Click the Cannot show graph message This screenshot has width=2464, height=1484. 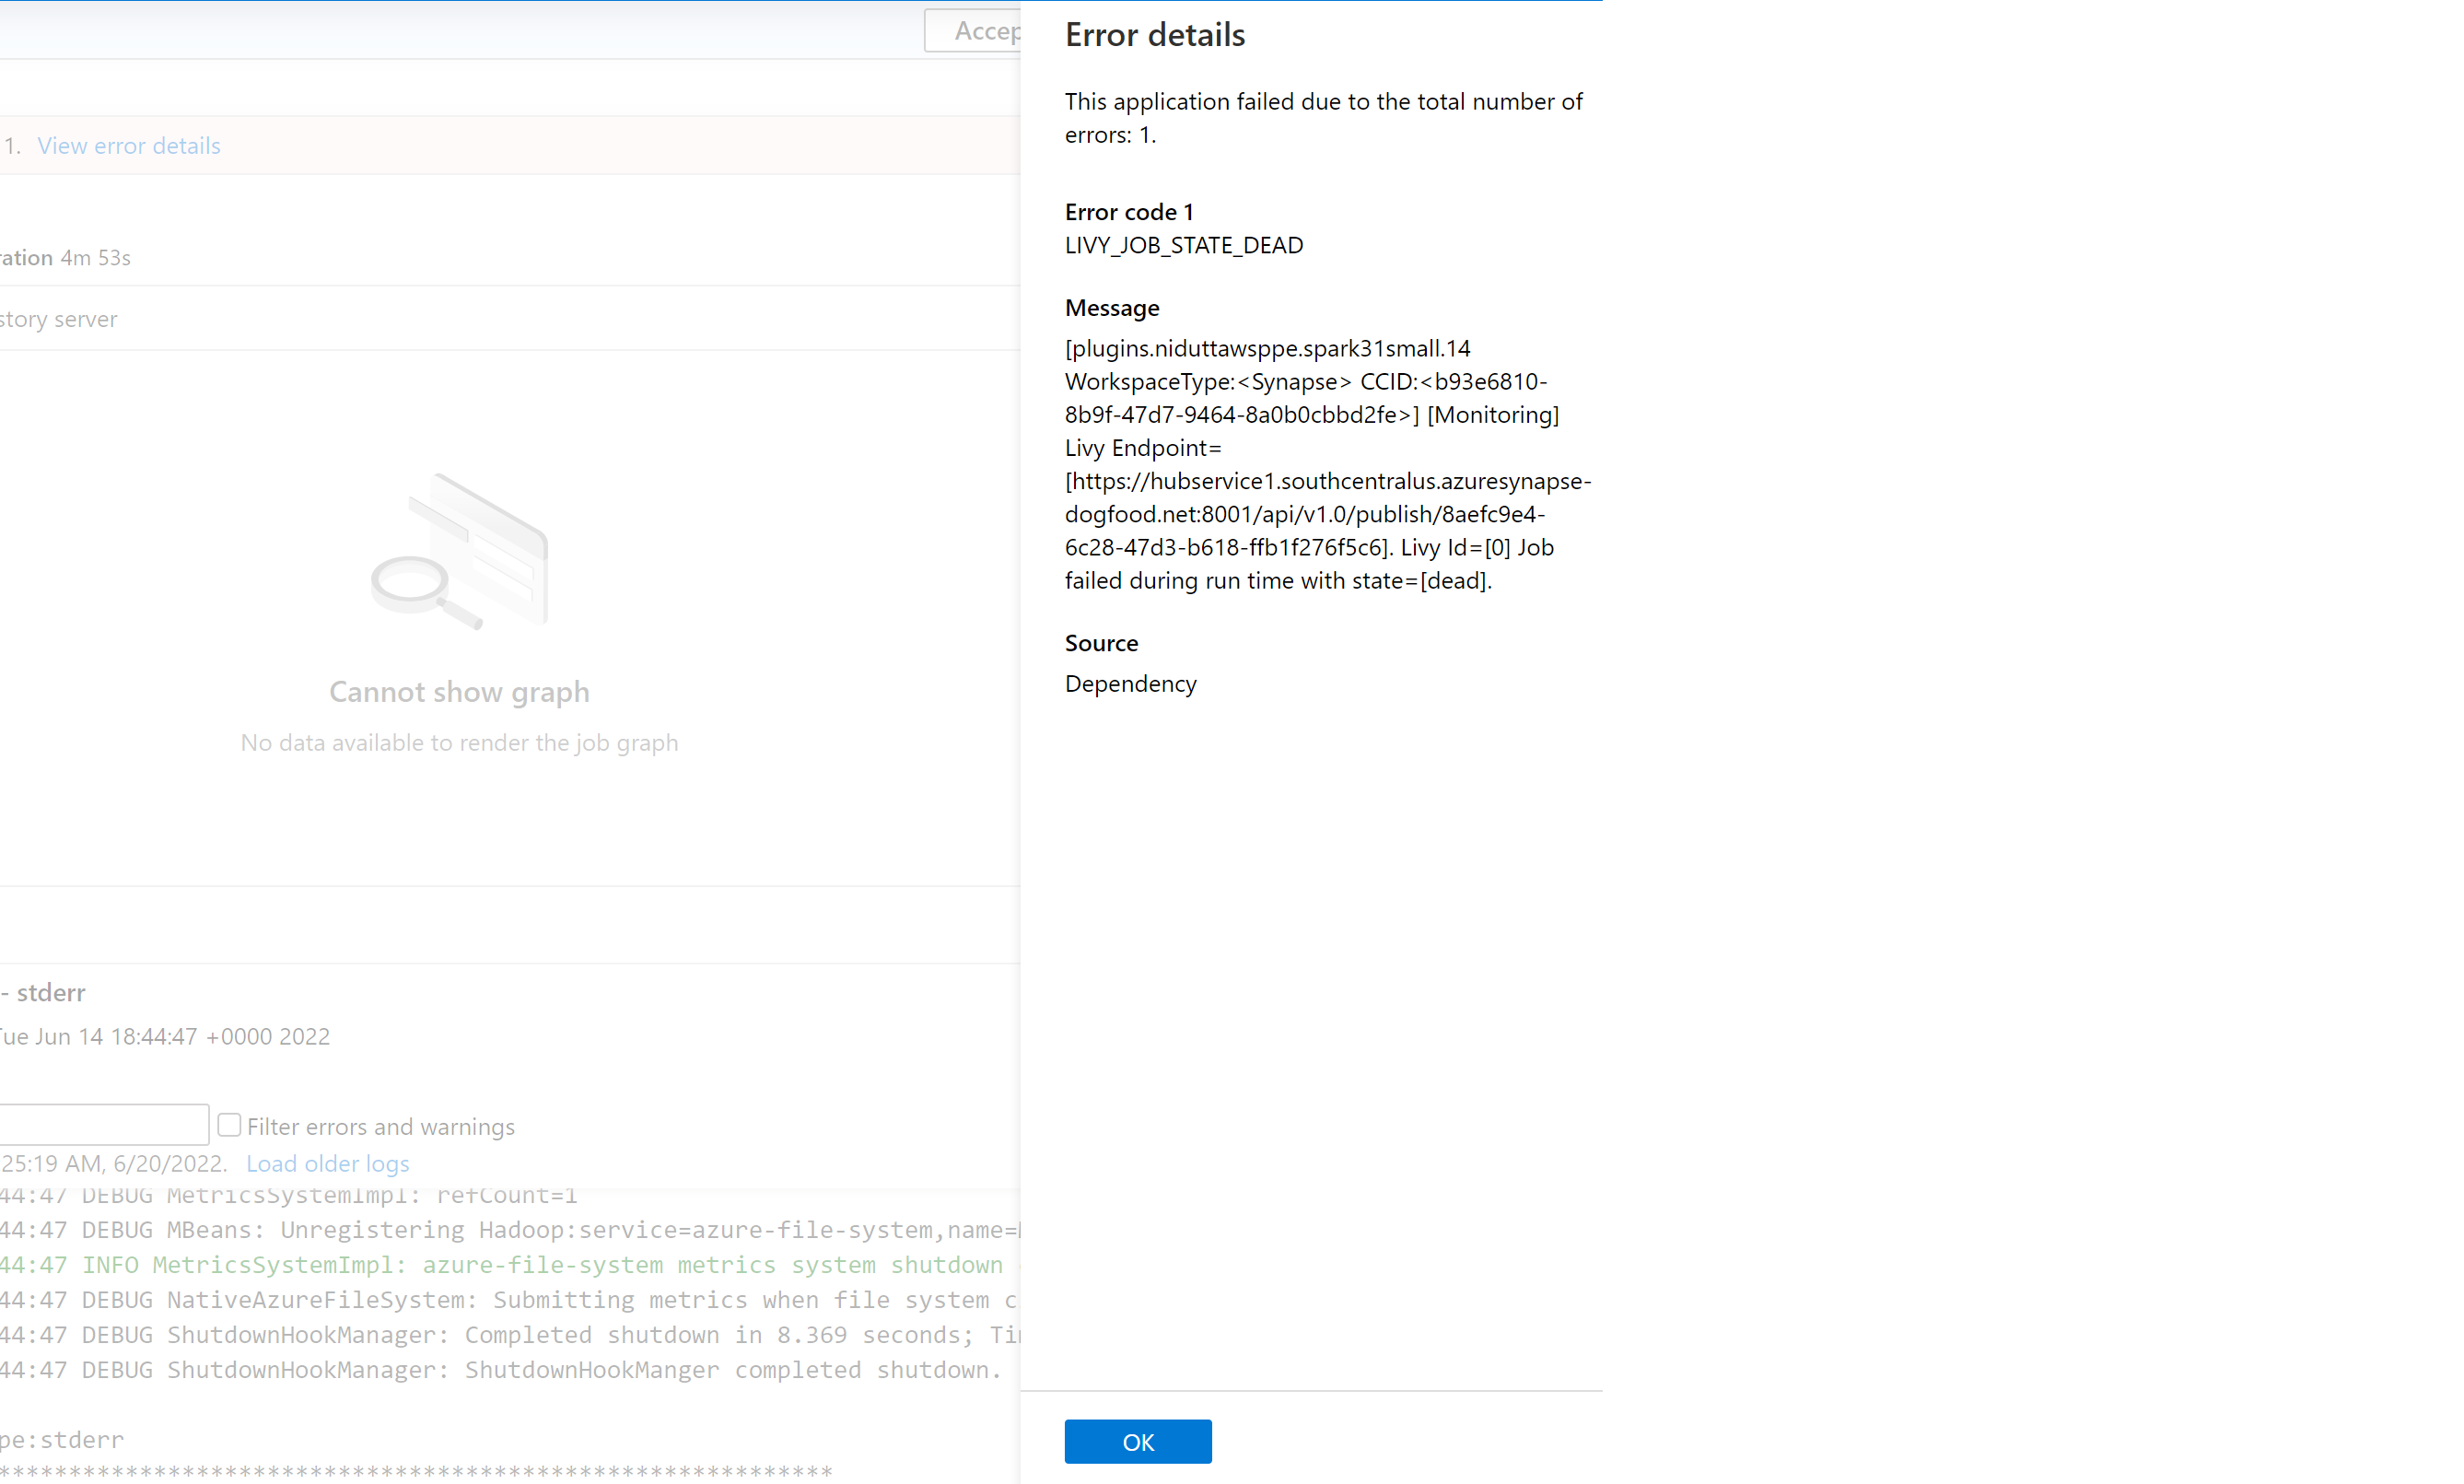click(459, 692)
